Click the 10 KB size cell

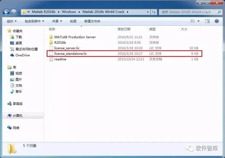point(194,48)
